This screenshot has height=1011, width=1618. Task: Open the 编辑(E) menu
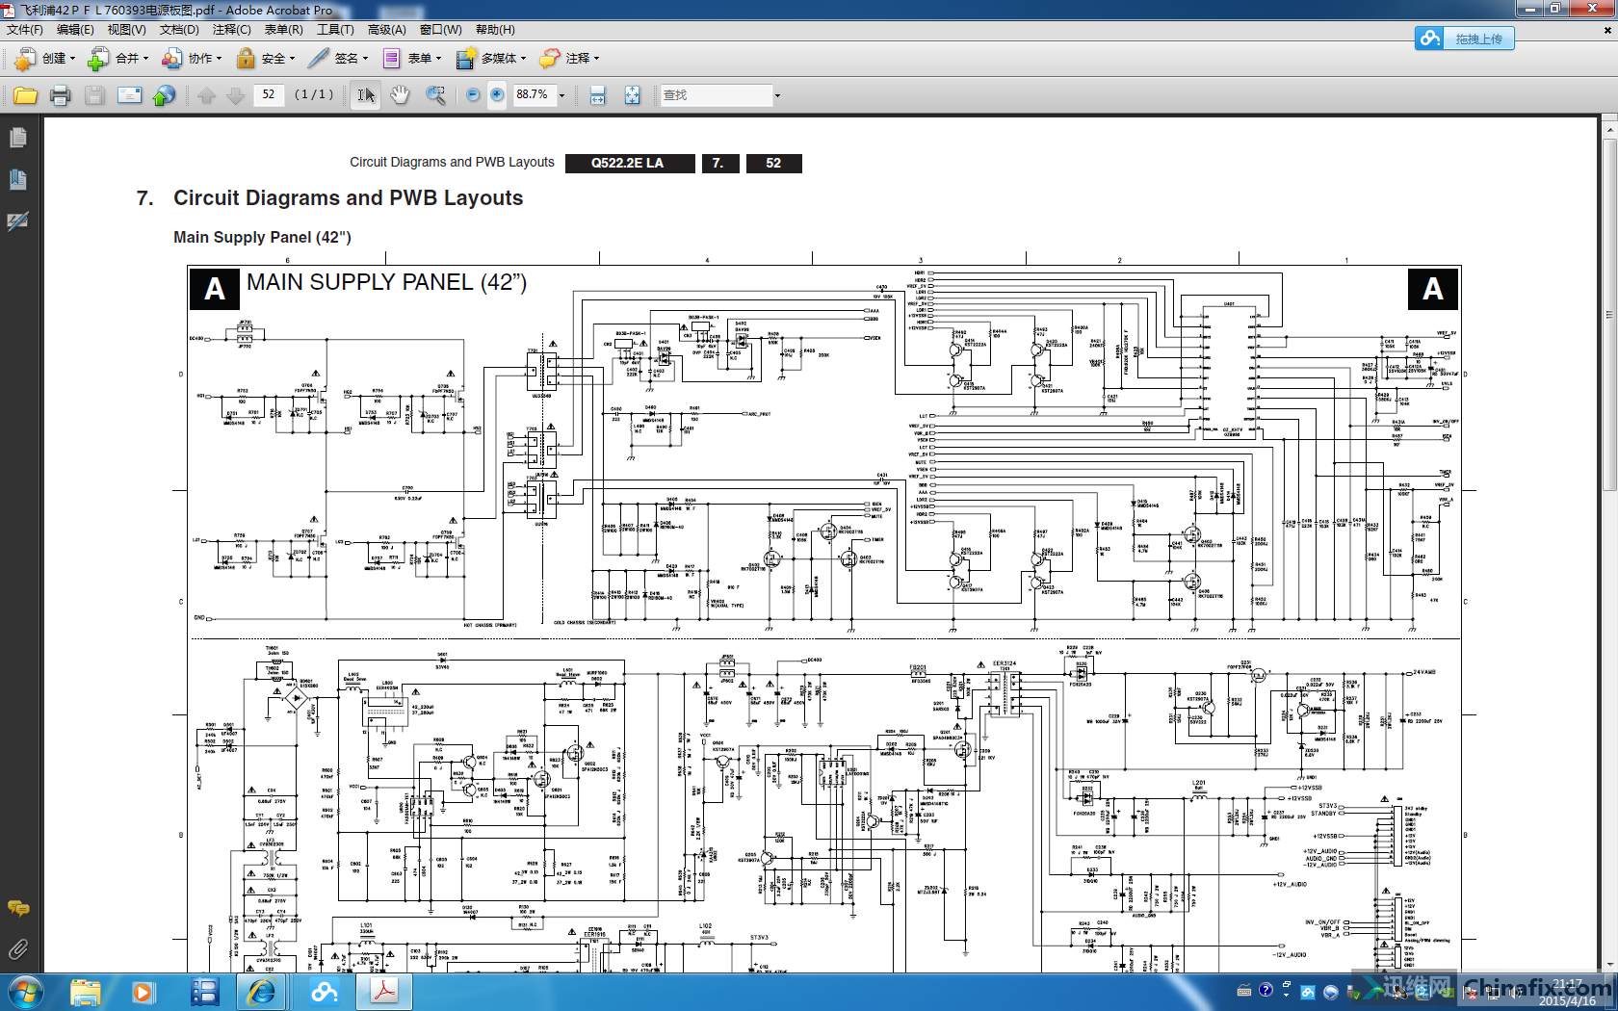click(x=75, y=30)
